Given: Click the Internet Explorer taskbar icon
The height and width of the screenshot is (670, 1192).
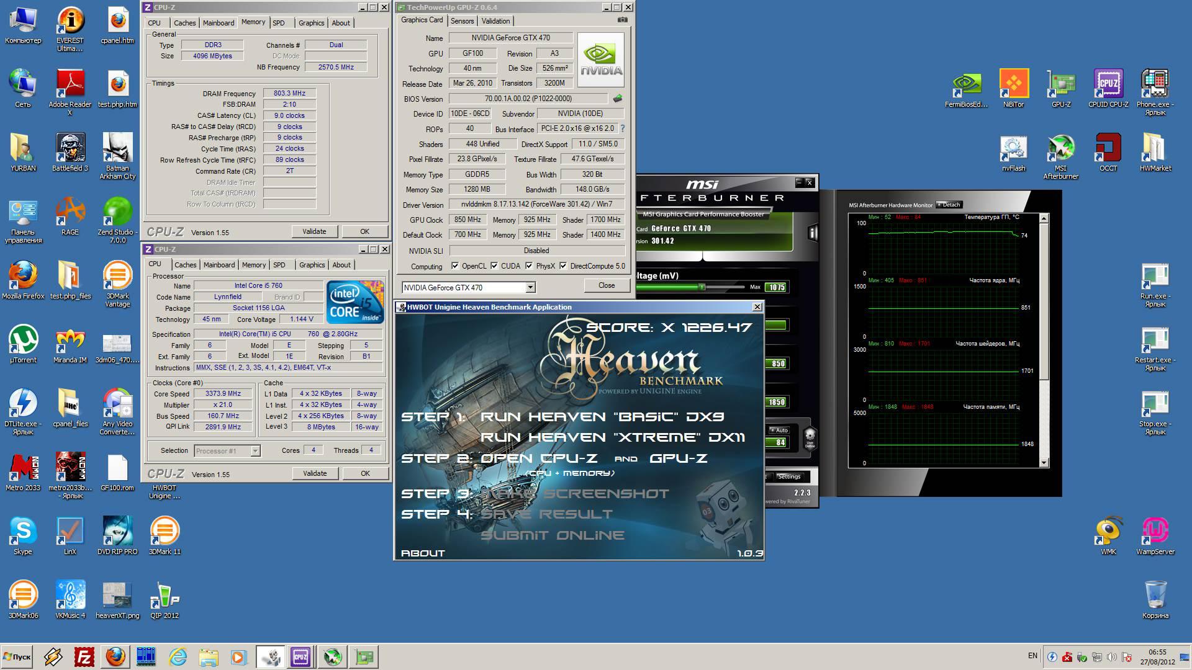Looking at the screenshot, I should [178, 657].
